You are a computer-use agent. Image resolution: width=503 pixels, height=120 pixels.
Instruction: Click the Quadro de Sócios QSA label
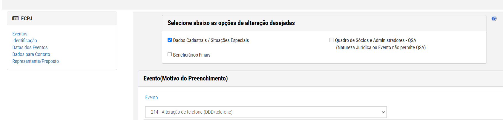[x=375, y=40]
